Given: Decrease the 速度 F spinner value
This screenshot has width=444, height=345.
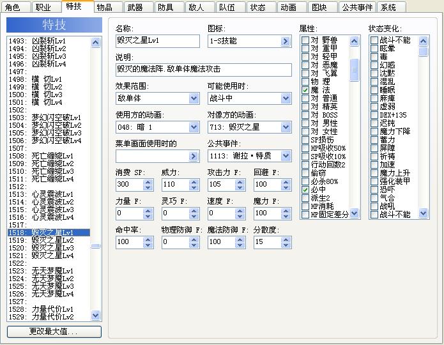Looking at the screenshot, I should (x=240, y=217).
